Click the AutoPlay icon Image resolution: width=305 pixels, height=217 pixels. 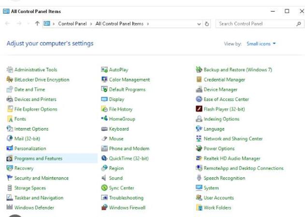pyautogui.click(x=104, y=69)
